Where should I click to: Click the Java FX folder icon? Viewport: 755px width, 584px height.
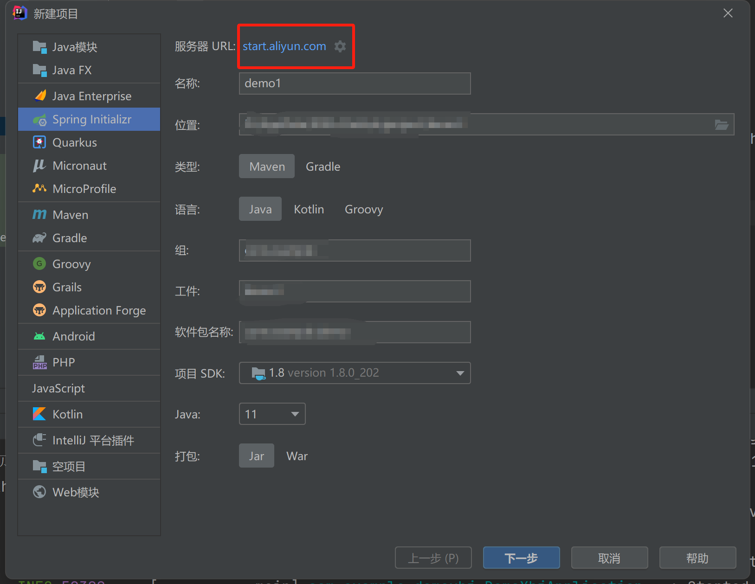pos(40,70)
